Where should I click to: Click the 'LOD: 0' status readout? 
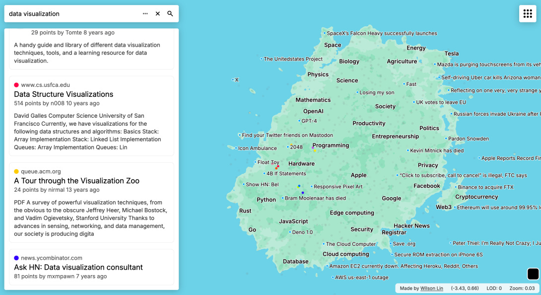point(494,288)
